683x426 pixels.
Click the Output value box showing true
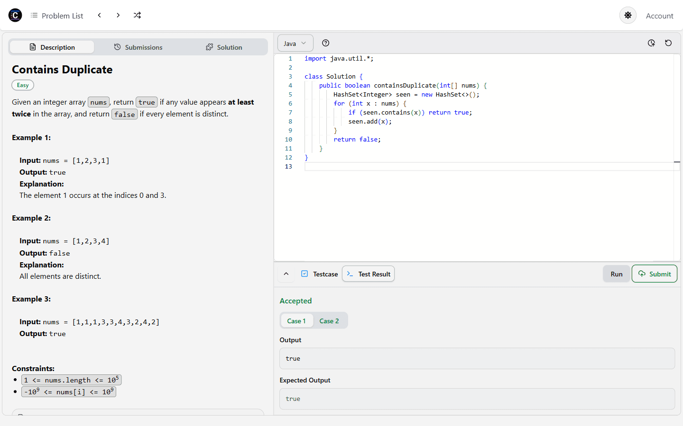click(x=477, y=358)
